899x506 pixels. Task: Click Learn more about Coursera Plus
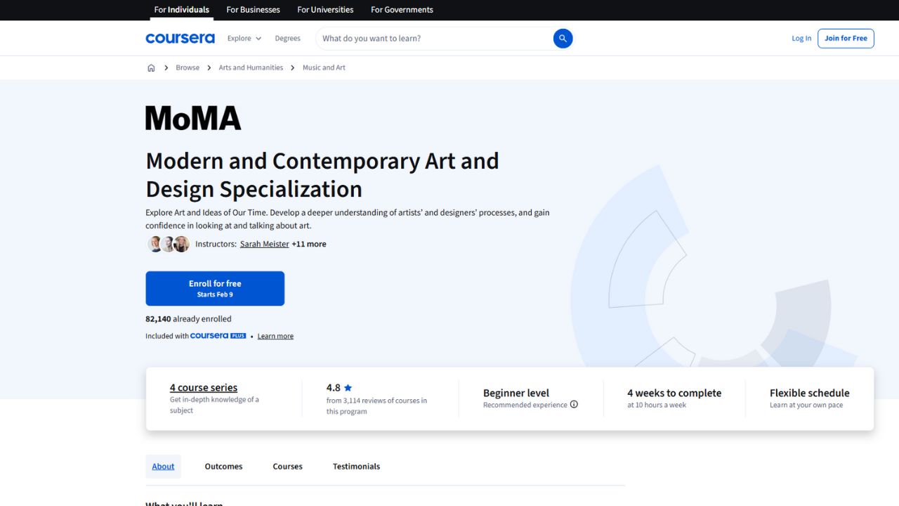(x=275, y=335)
